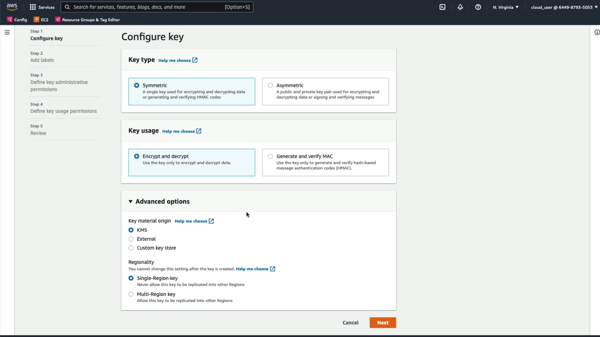Open the Config service bookmark
This screenshot has height=337, width=600.
pos(17,20)
